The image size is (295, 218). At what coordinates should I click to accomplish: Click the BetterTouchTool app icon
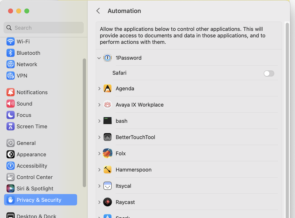pyautogui.click(x=107, y=137)
